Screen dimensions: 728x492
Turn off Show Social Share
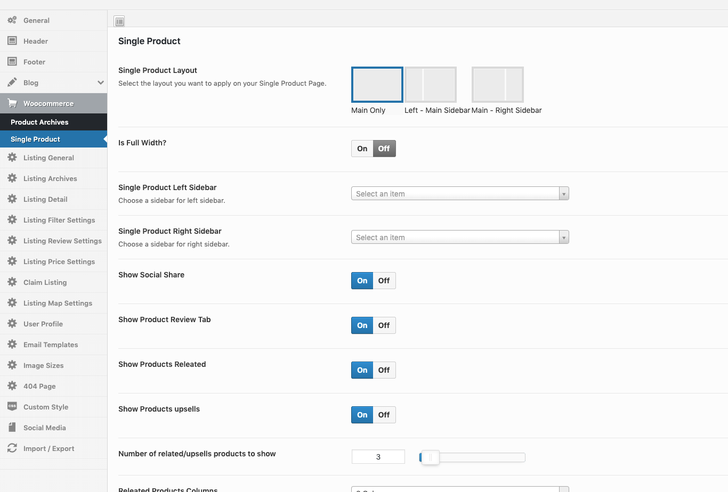[384, 281]
